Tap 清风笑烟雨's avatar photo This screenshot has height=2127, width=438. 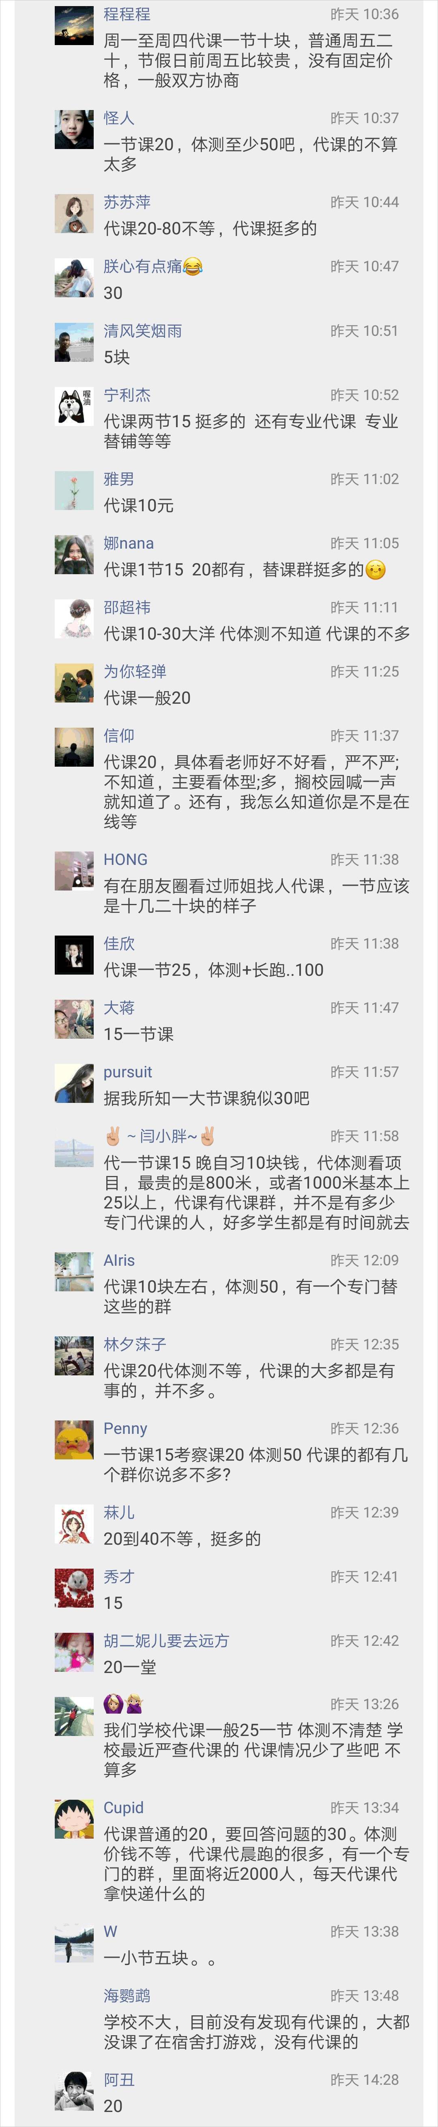[x=74, y=342]
